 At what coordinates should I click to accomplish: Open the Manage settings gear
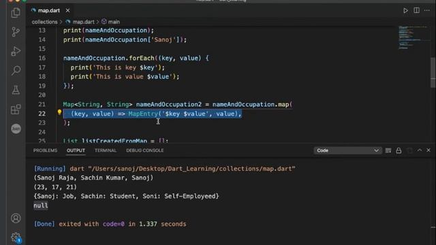click(x=16, y=238)
